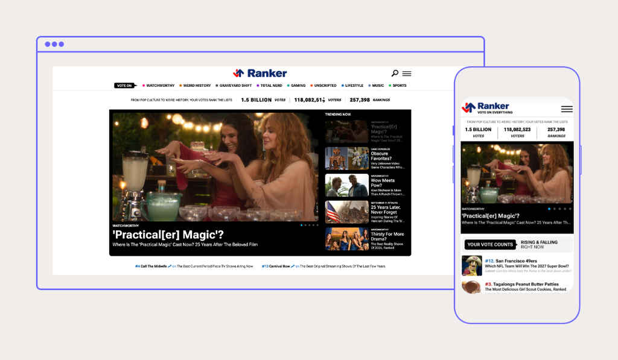Select the last desktop carousel dot
The image size is (618, 360).
tap(317, 226)
